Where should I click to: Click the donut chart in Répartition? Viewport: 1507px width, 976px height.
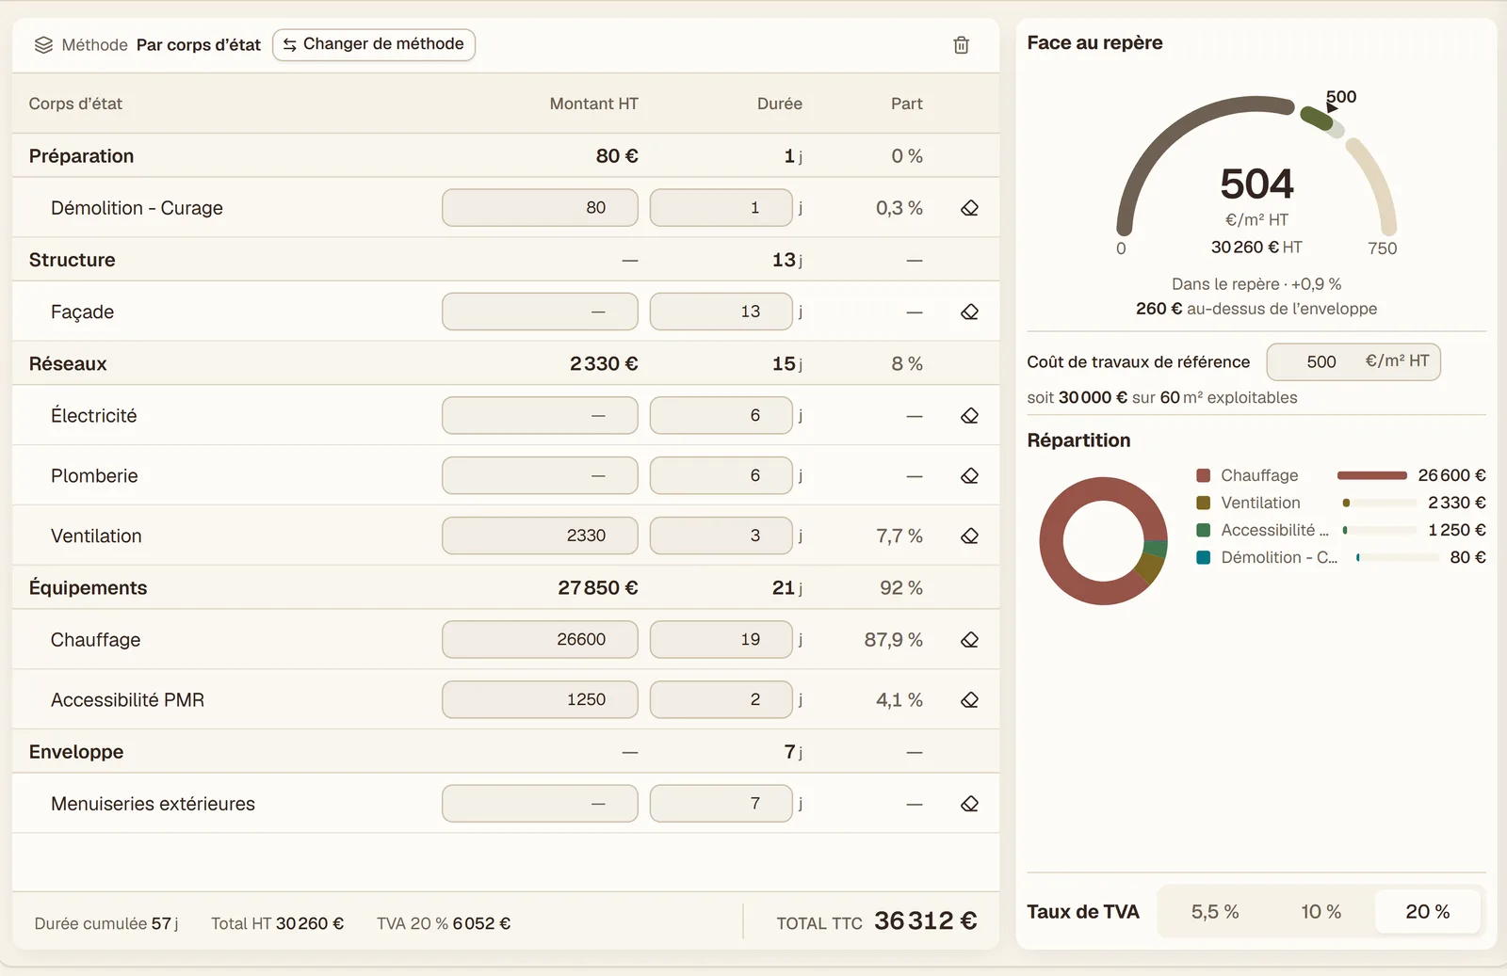pos(1103,541)
